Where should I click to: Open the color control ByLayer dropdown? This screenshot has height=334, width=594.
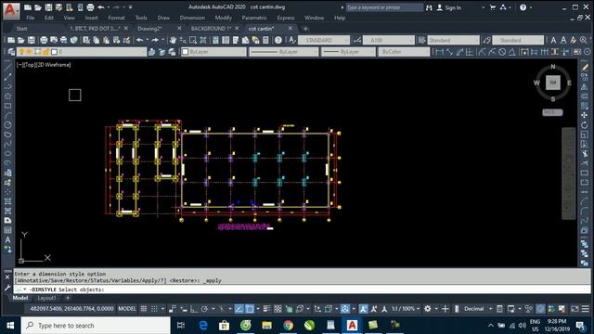click(x=213, y=52)
